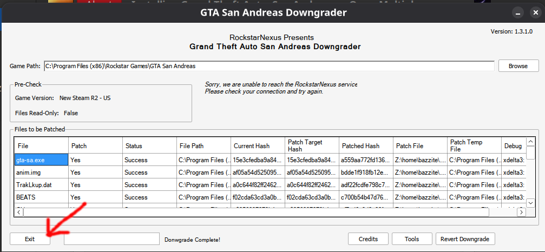This screenshot has width=545, height=252.
Task: Open the Credits window
Action: coord(368,239)
